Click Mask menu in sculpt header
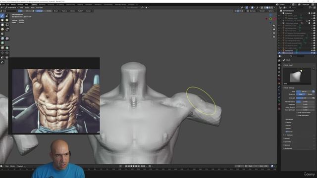 coord(33,8)
